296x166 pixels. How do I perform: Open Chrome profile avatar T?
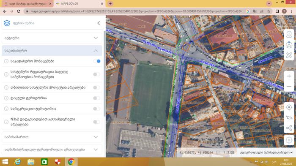pos(284,11)
